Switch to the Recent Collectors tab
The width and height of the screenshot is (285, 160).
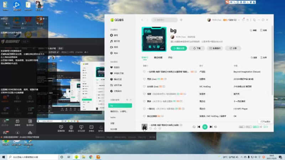[158, 58]
